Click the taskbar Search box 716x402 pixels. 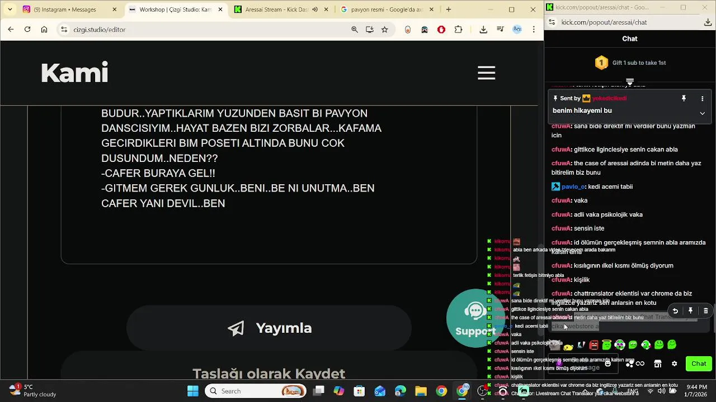click(x=256, y=391)
